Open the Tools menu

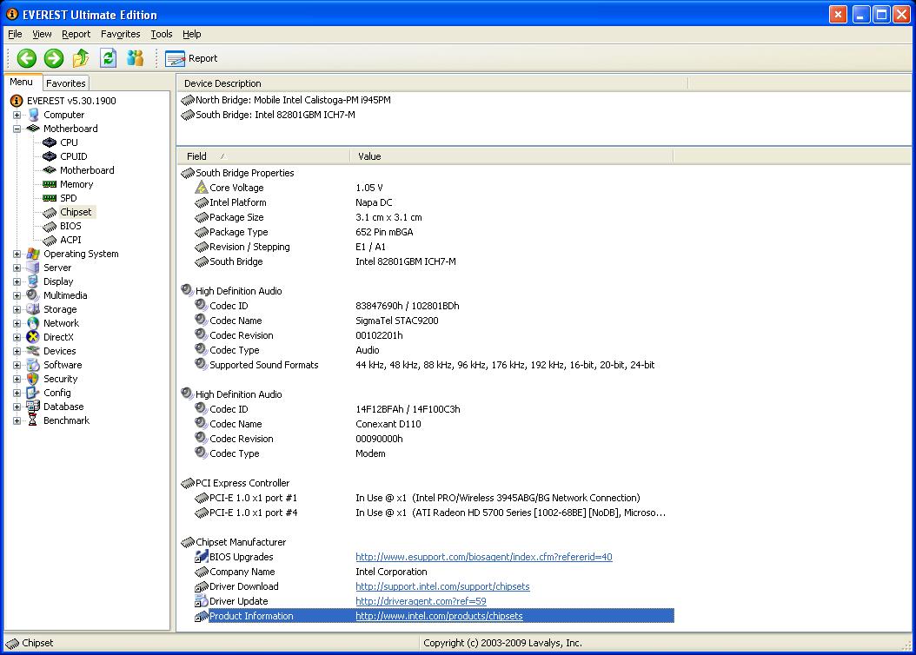(x=162, y=35)
